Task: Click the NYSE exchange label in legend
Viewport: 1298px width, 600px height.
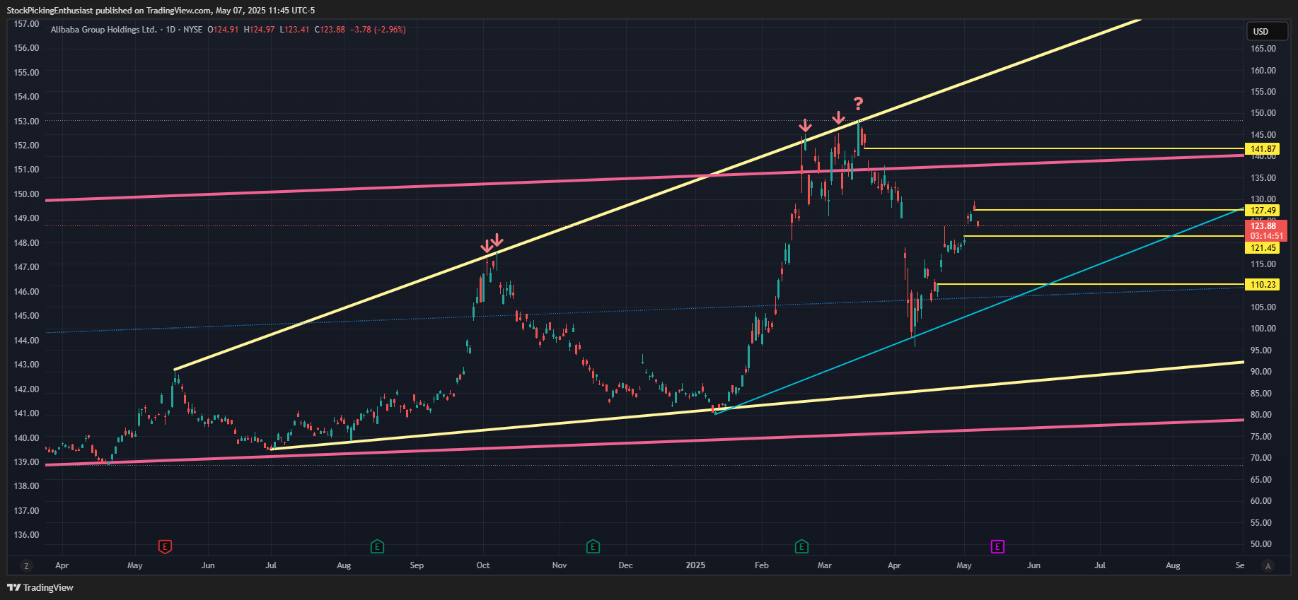Action: pyautogui.click(x=192, y=30)
